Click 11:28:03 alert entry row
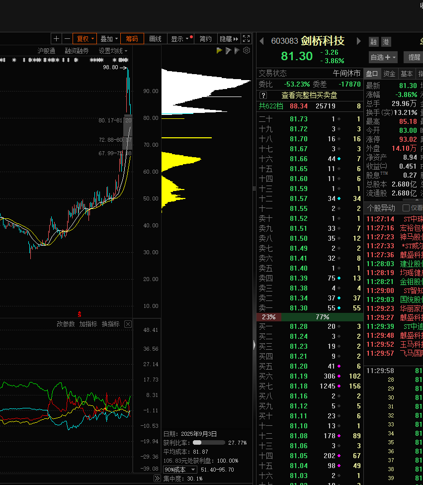The height and width of the screenshot is (485, 423). tap(394, 264)
